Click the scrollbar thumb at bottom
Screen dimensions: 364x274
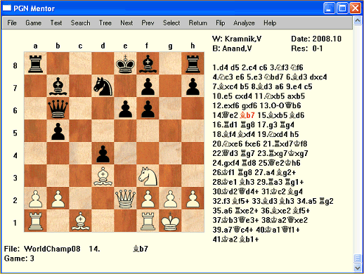click(x=358, y=259)
